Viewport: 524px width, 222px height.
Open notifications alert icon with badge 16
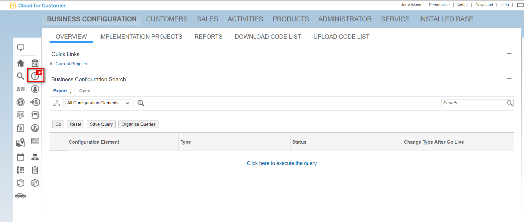35,75
